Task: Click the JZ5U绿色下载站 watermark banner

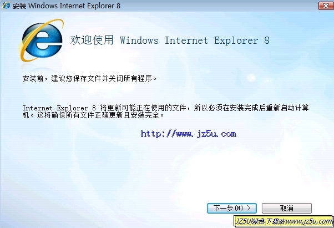Action: (283, 221)
